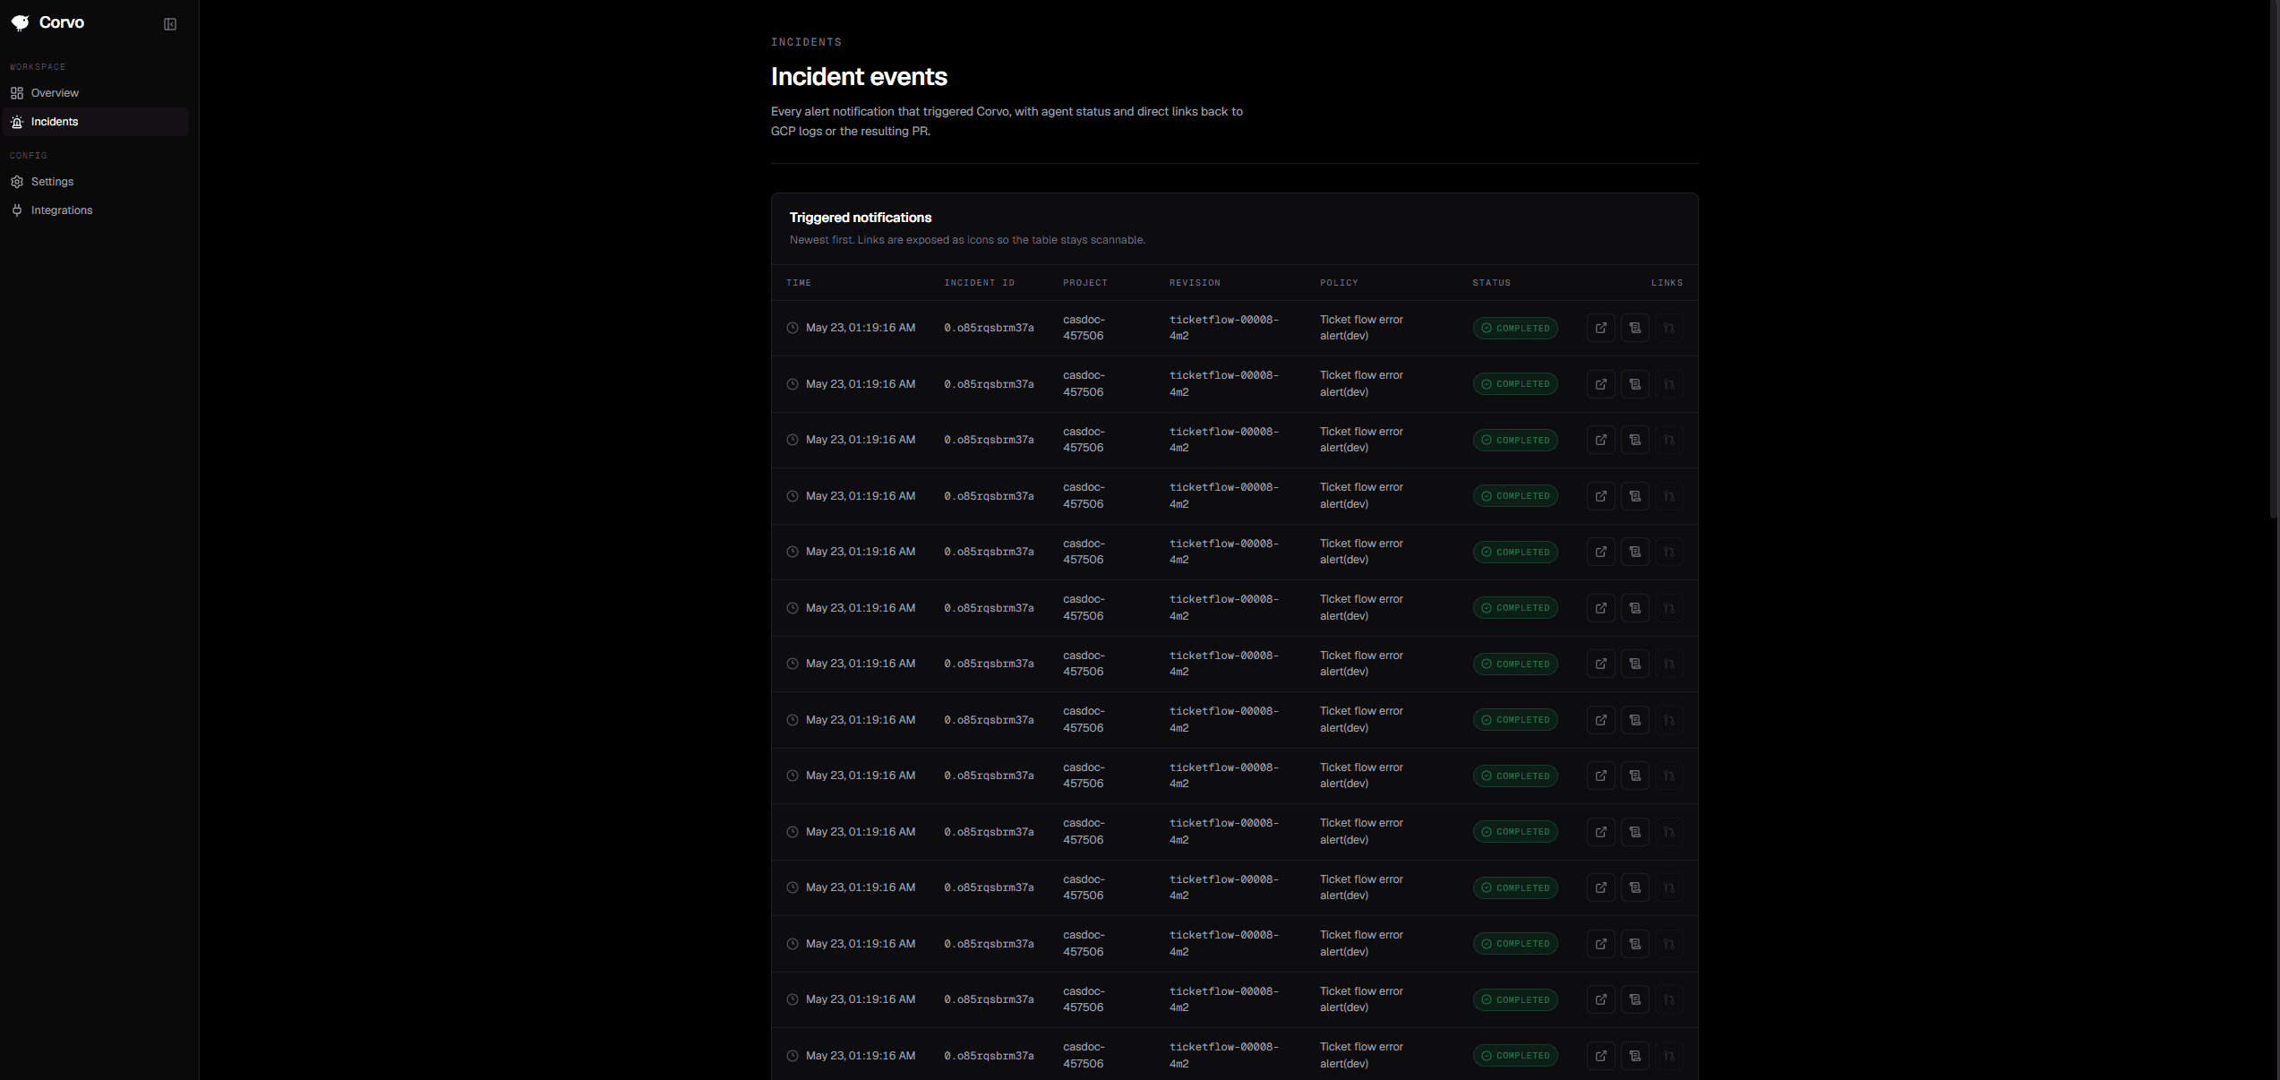This screenshot has width=2280, height=1080.
Task: Open logs scroll icon in fifth table row
Action: pyautogui.click(x=1635, y=552)
